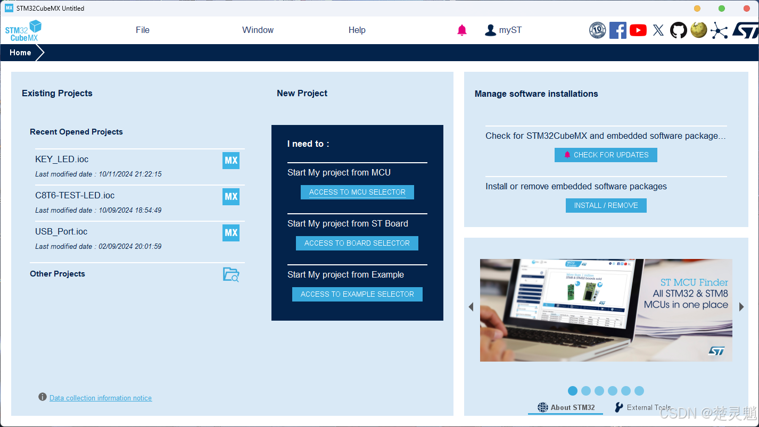Open the YouTube icon in the toolbar

(638, 30)
